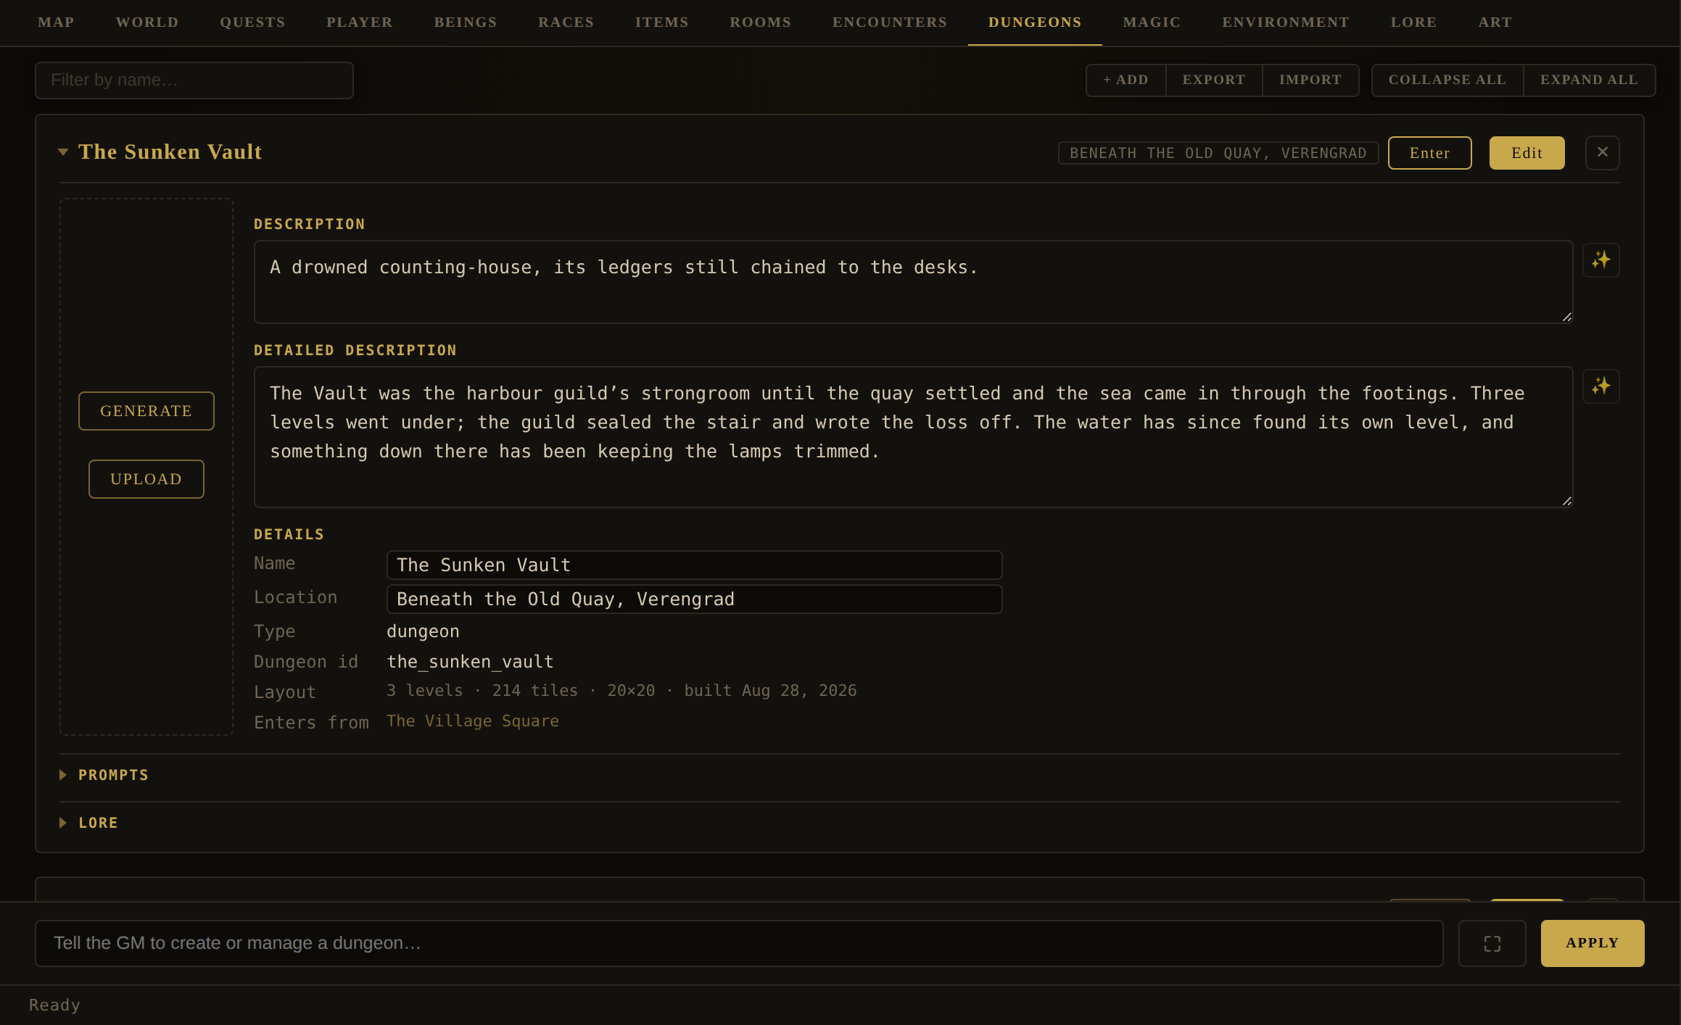Image resolution: width=1681 pixels, height=1025 pixels.
Task: Open the Magic tab
Action: coord(1152,22)
